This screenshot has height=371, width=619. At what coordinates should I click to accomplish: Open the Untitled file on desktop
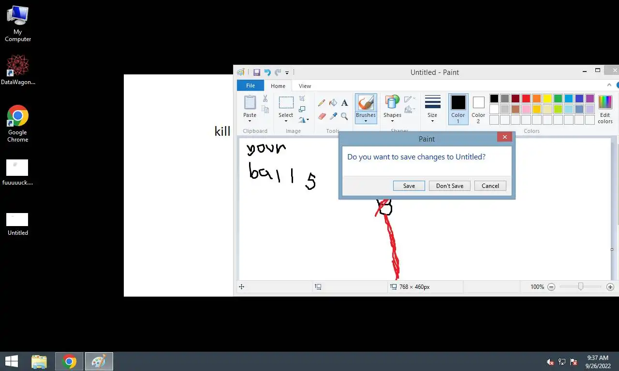click(x=17, y=225)
